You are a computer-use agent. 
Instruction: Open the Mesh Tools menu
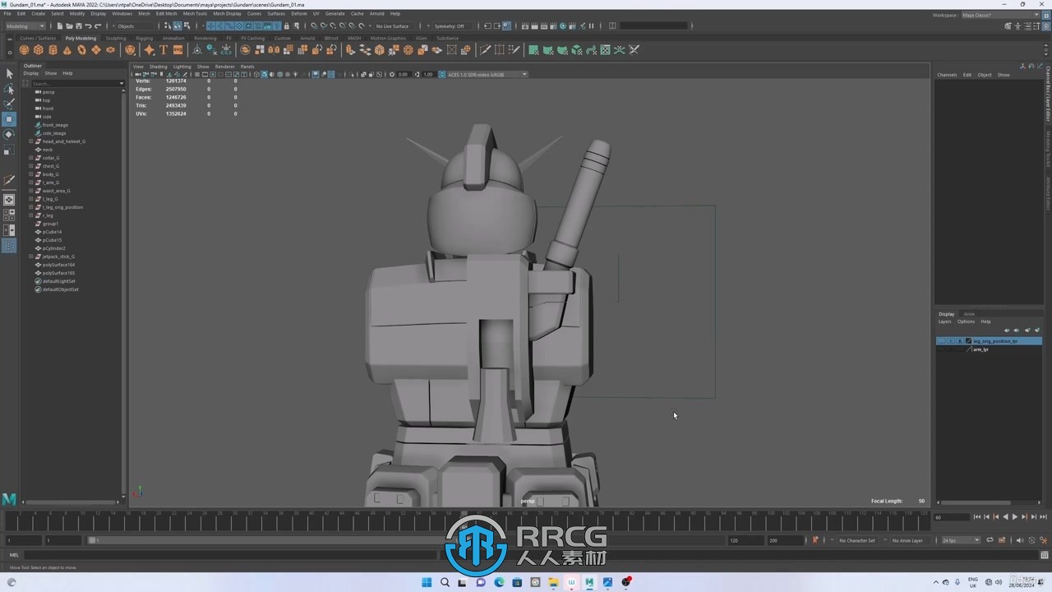[195, 14]
